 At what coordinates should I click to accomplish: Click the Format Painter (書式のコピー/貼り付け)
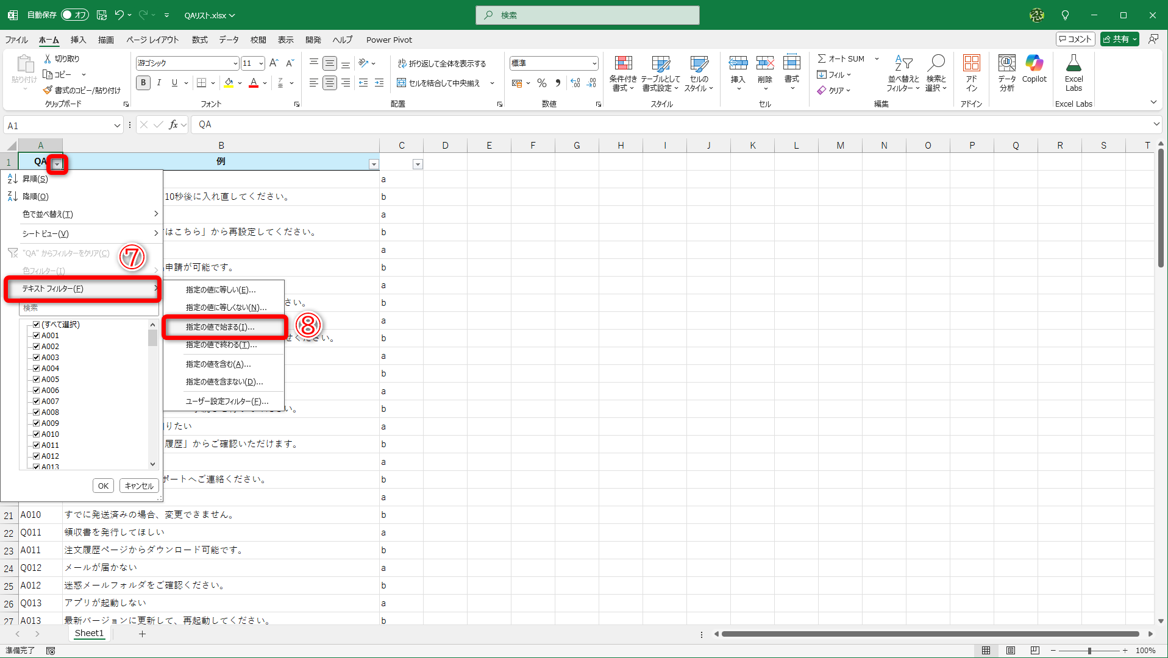[x=82, y=90]
